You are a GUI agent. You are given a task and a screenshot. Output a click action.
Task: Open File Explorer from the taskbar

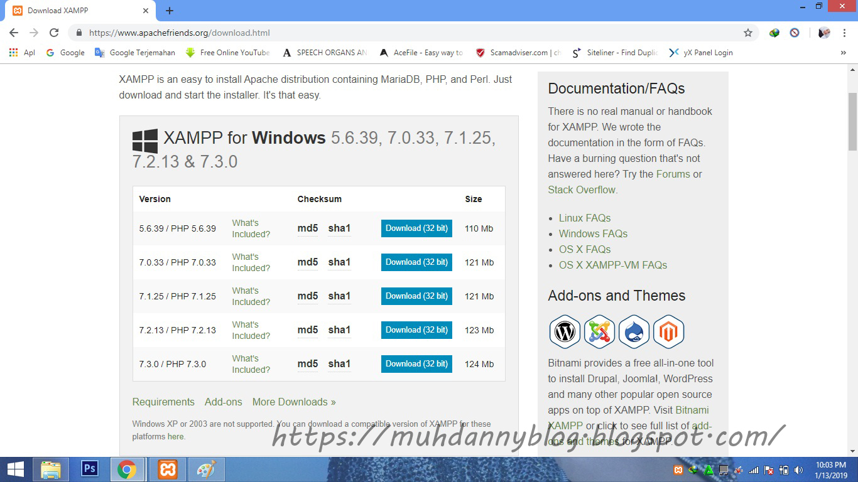[x=51, y=469]
